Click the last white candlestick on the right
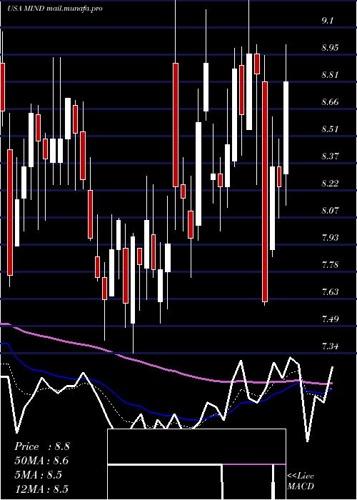Viewport: 357px width, 500px height. [x=286, y=128]
